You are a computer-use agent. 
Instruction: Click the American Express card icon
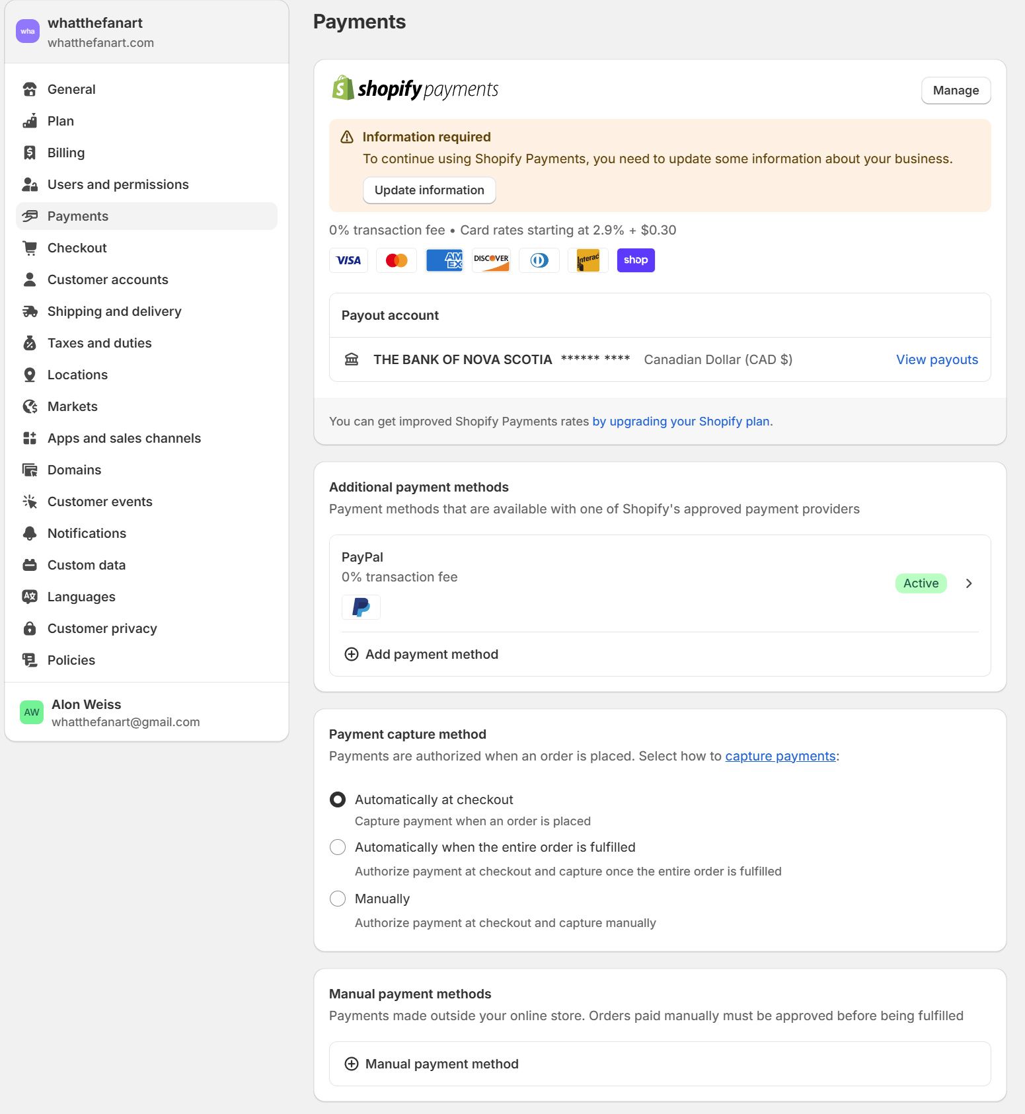(444, 260)
